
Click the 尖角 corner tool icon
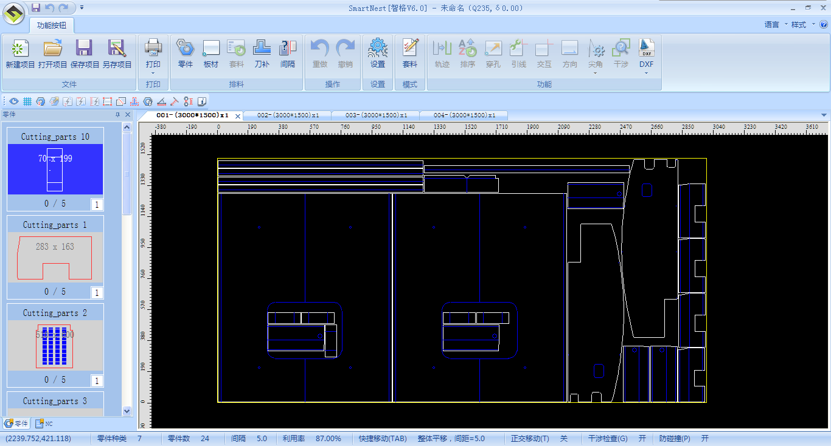596,49
